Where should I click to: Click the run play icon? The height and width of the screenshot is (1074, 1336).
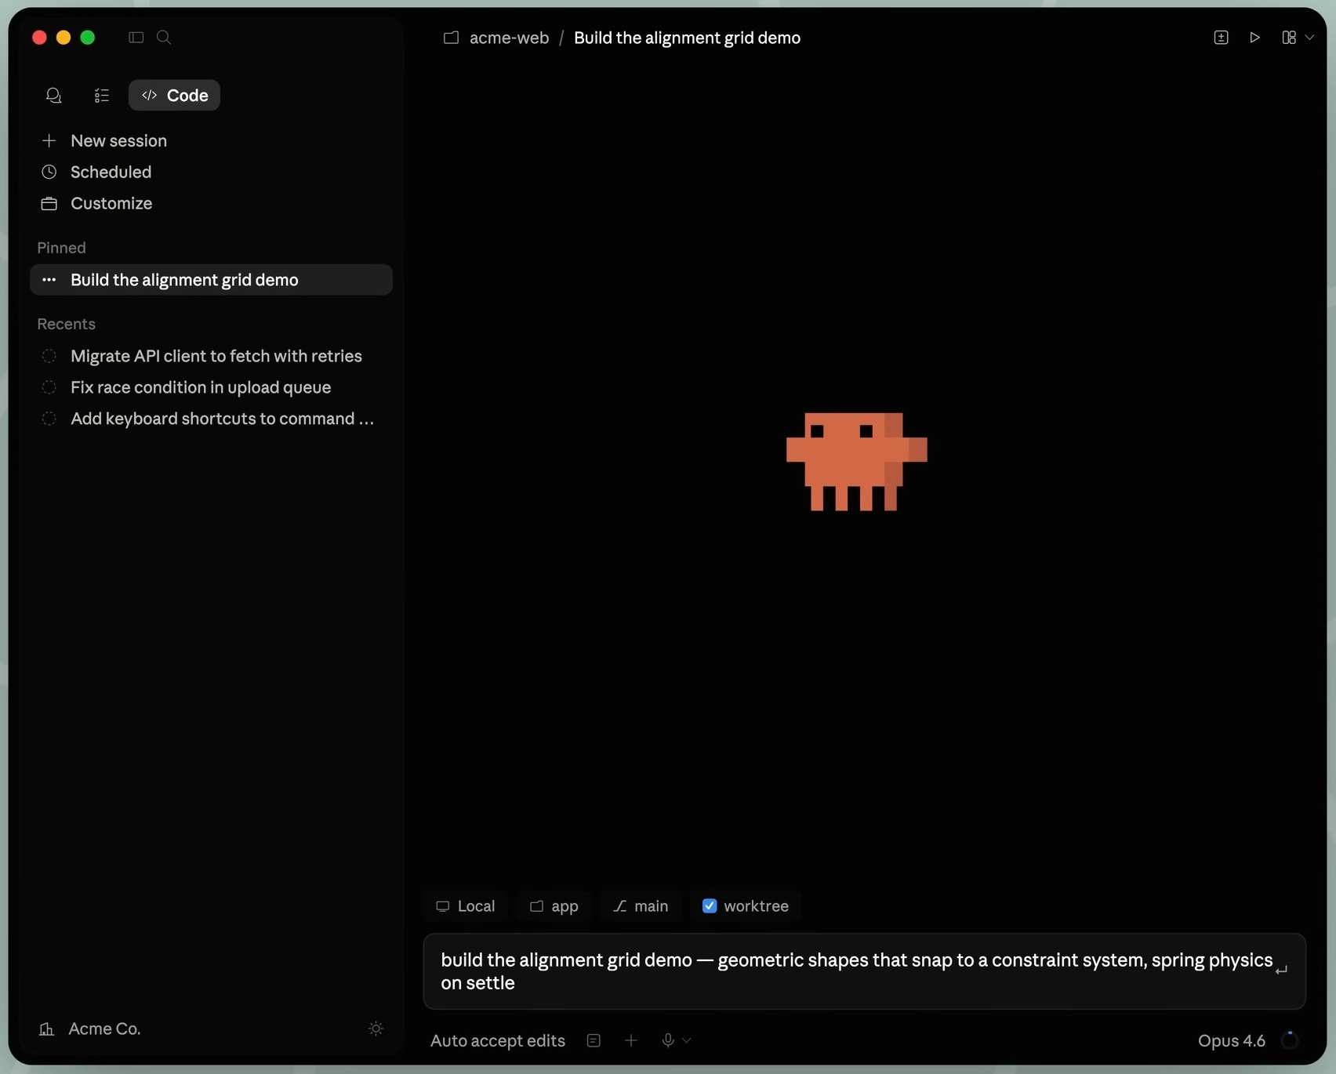[1254, 38]
